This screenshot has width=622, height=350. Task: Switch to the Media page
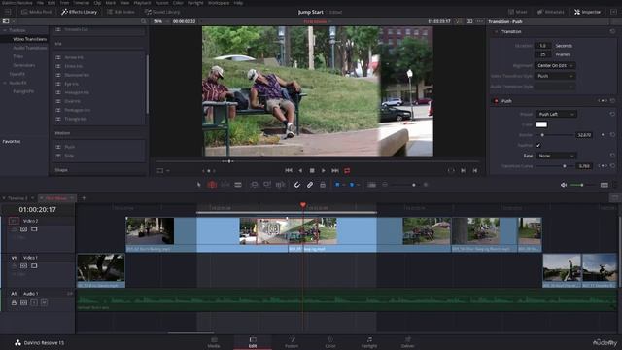click(214, 342)
